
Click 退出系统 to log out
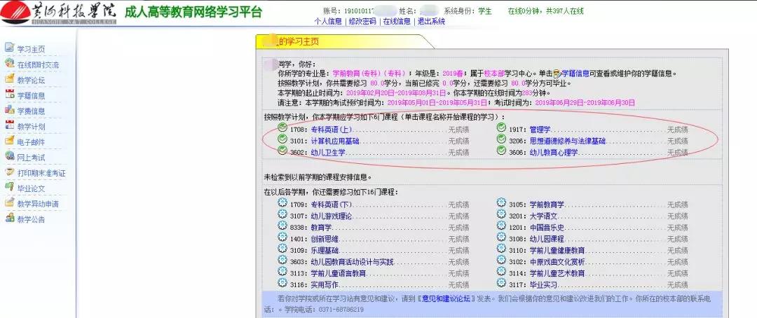431,22
